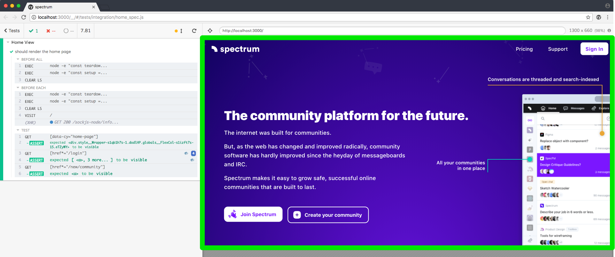Click the viewport info icon beside 98%
Image resolution: width=615 pixels, height=257 pixels.
(x=609, y=31)
